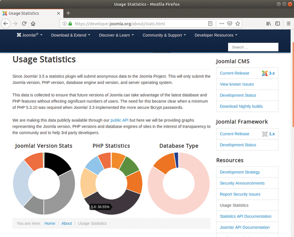294x237 pixels.
Task: Open CMS Current Release link
Action: [234, 73]
